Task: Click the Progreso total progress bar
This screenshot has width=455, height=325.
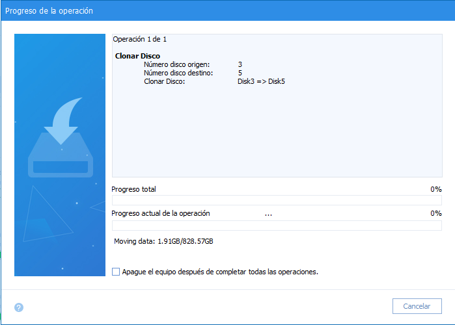Action: point(277,200)
